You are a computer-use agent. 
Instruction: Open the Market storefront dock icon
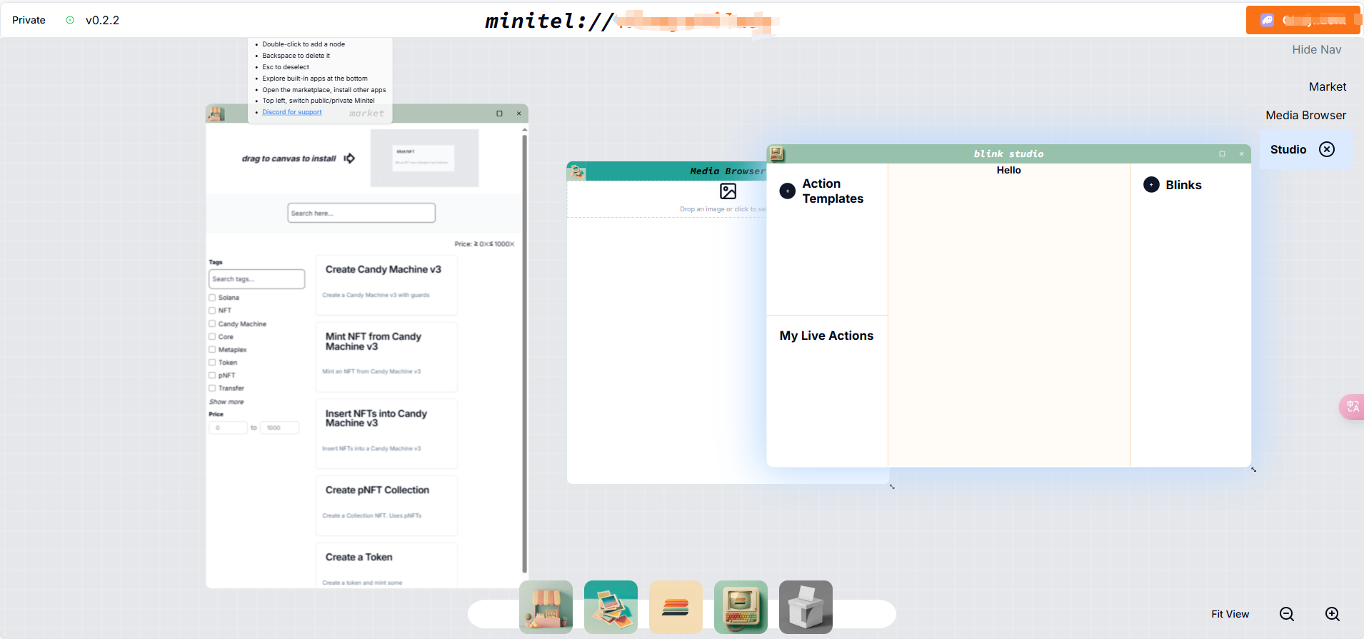click(546, 607)
